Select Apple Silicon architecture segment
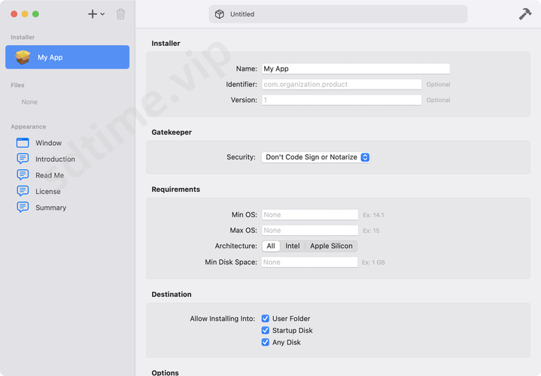Viewport: 541px width, 376px height. coord(331,246)
